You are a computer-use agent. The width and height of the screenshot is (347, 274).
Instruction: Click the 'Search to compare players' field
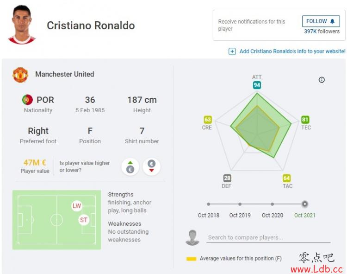tap(268, 238)
